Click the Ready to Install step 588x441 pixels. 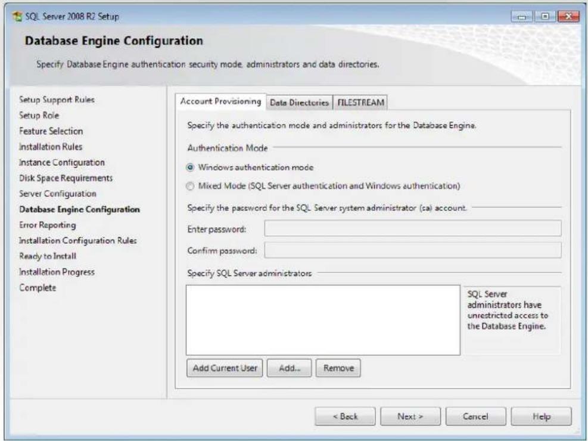coord(48,256)
